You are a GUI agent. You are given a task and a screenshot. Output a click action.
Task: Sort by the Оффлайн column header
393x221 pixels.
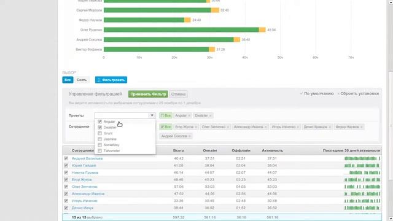click(241, 150)
